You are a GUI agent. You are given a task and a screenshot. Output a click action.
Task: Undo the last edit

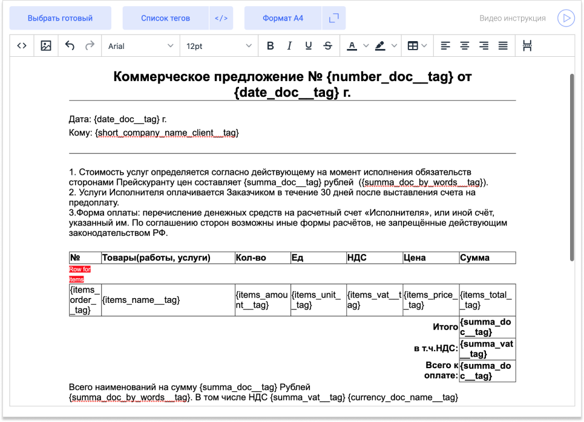[70, 46]
